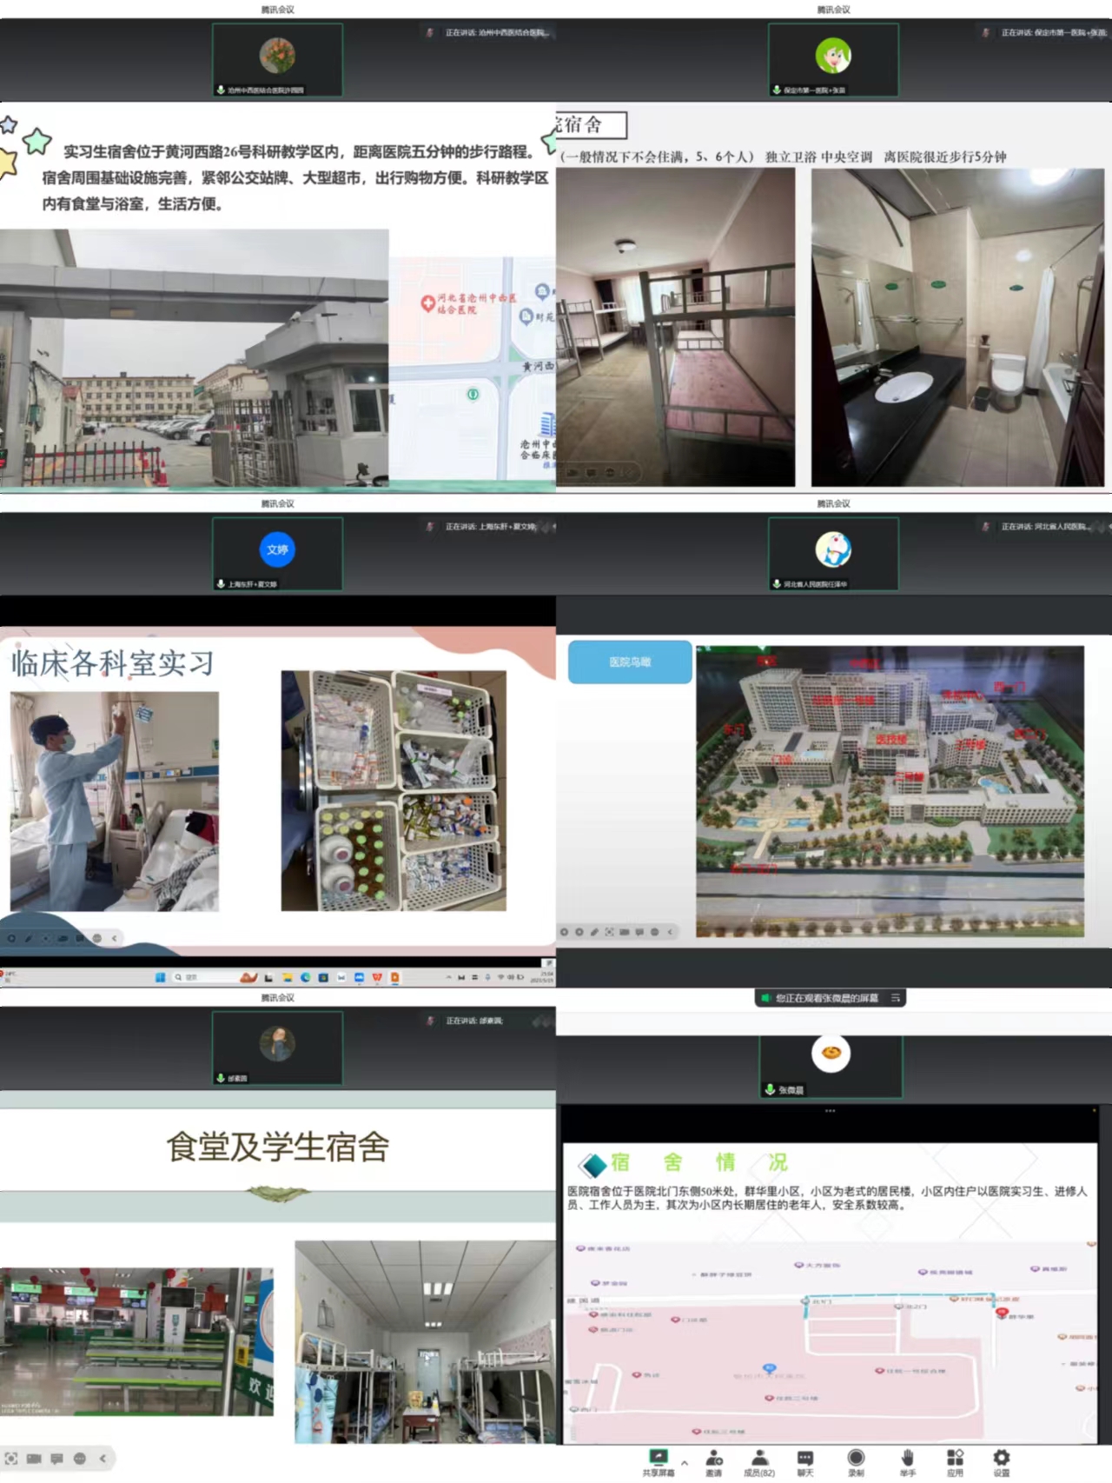Select the 张微晨 speaker video tile
Image resolution: width=1112 pixels, height=1483 pixels.
[831, 1062]
